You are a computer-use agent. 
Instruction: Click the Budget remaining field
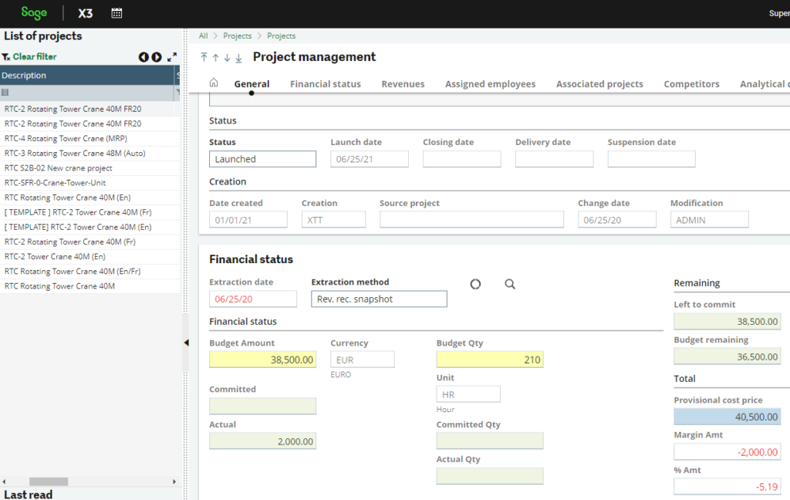click(x=728, y=356)
